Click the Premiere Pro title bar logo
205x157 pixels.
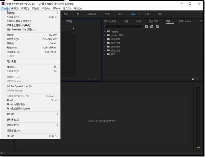(x=3, y=4)
